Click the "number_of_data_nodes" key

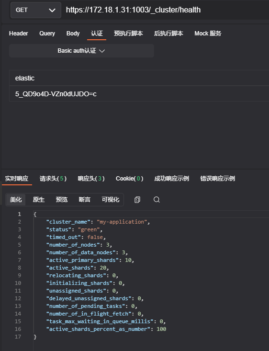coord(81,252)
